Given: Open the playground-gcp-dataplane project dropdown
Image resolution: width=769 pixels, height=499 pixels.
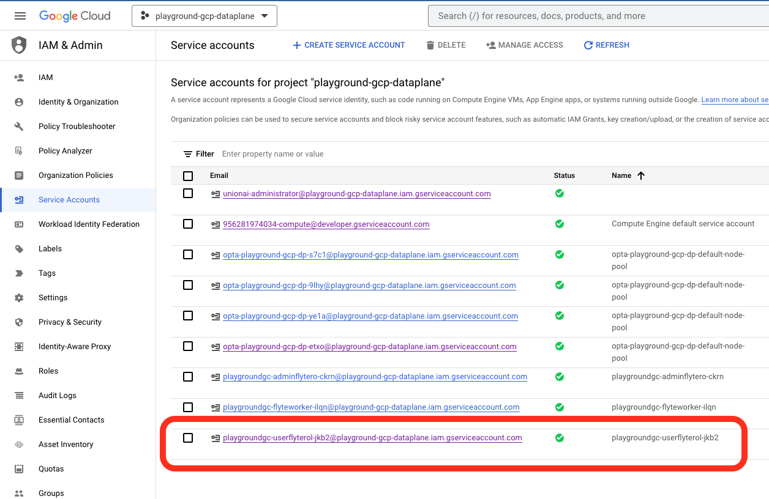Looking at the screenshot, I should 204,16.
